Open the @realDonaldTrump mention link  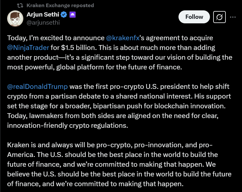coord(38,87)
